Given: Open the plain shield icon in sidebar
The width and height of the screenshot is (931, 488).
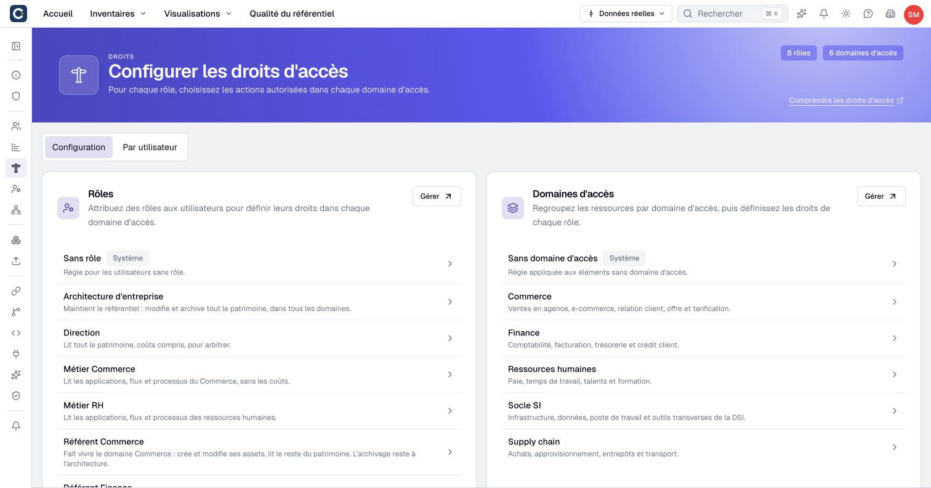Looking at the screenshot, I should pos(16,96).
